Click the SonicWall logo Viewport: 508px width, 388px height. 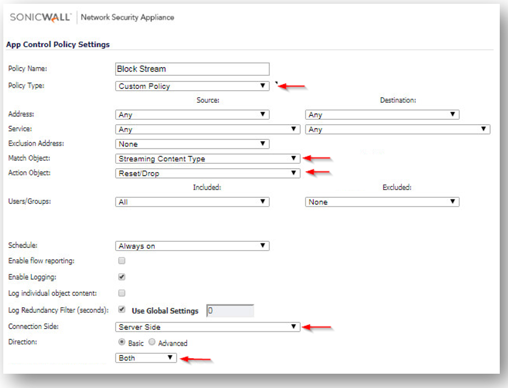click(x=41, y=17)
